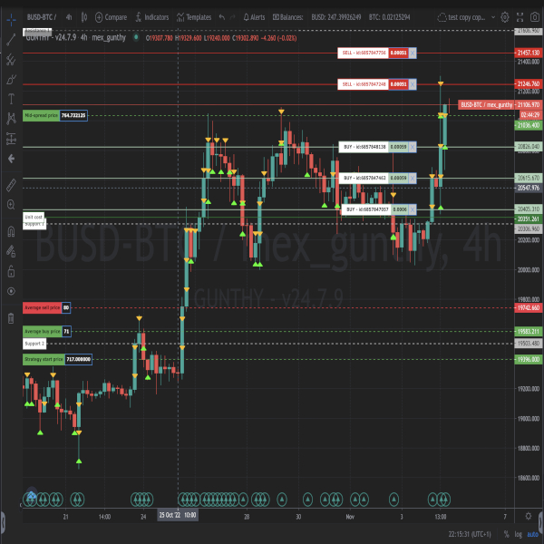Click the Mid-spread price green label

tap(41, 116)
